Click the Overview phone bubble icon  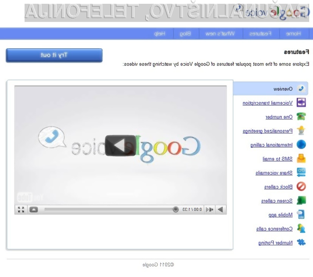301,88
